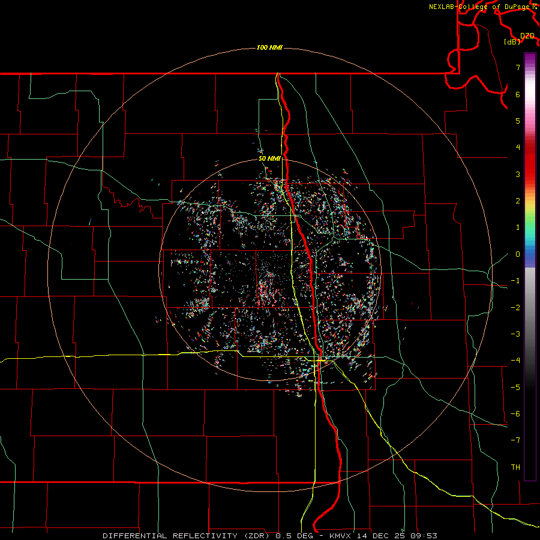540x540 pixels.
Task: Click the -1 value on color scale
Action: click(515, 281)
